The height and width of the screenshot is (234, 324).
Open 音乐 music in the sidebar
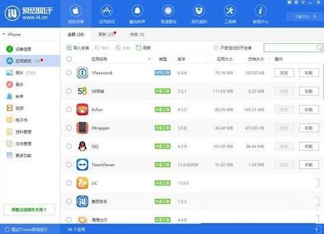click(x=15, y=84)
